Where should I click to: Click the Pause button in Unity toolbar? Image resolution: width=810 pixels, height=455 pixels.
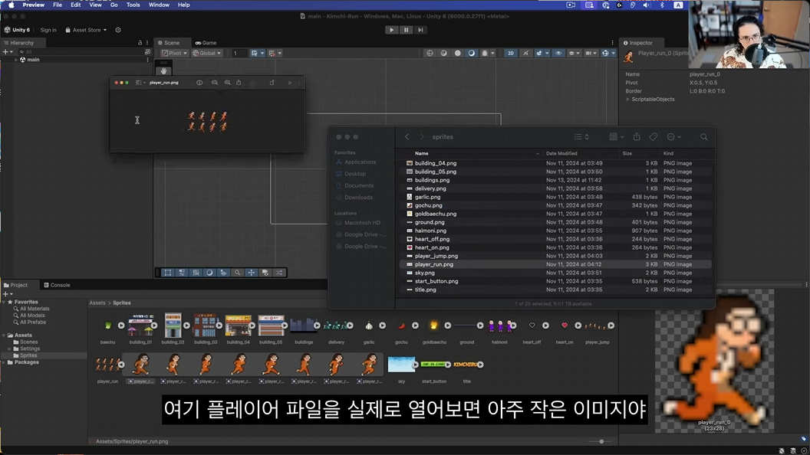coord(406,30)
